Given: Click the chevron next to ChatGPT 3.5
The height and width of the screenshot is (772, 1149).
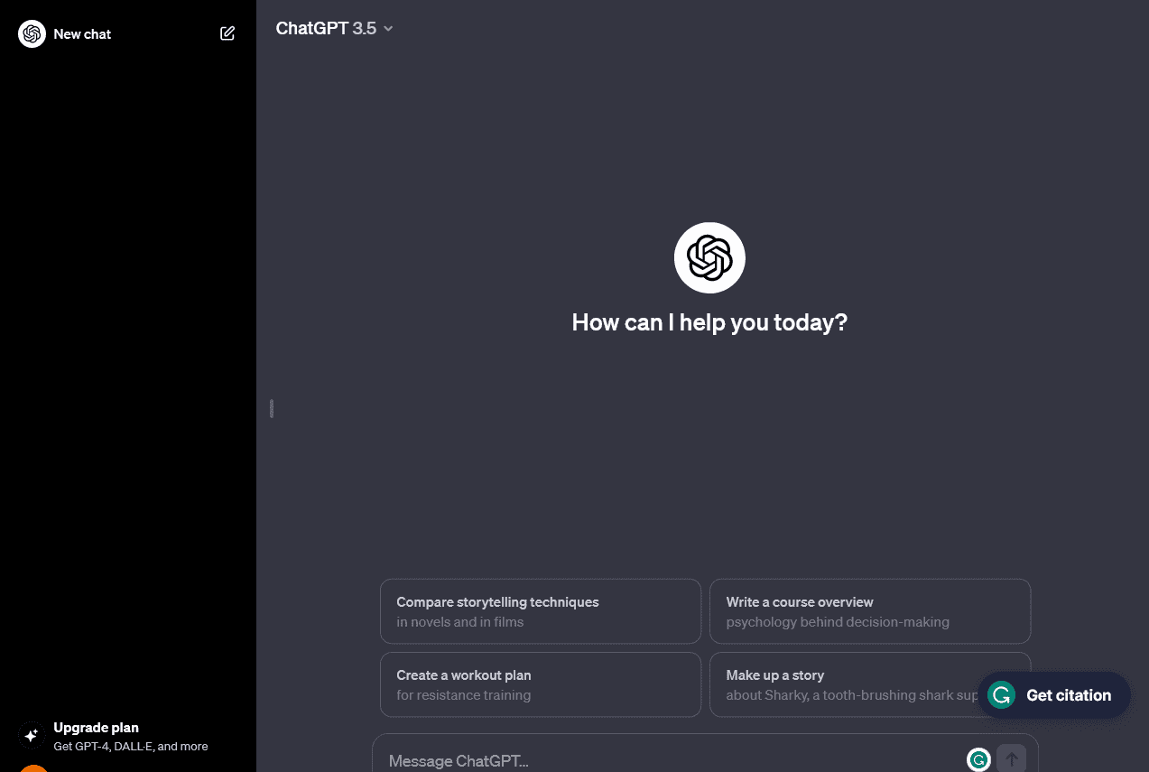Looking at the screenshot, I should click(388, 29).
